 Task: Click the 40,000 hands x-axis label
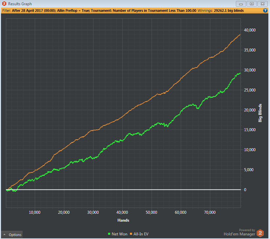coord(122,212)
